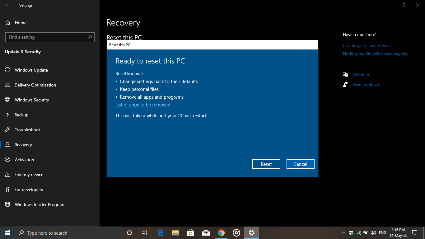The height and width of the screenshot is (239, 425).
Task: Go back using the Settings back arrow
Action: pos(7,5)
